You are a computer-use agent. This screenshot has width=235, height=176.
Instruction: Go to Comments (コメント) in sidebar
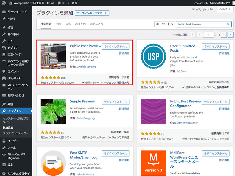pyautogui.click(x=13, y=71)
